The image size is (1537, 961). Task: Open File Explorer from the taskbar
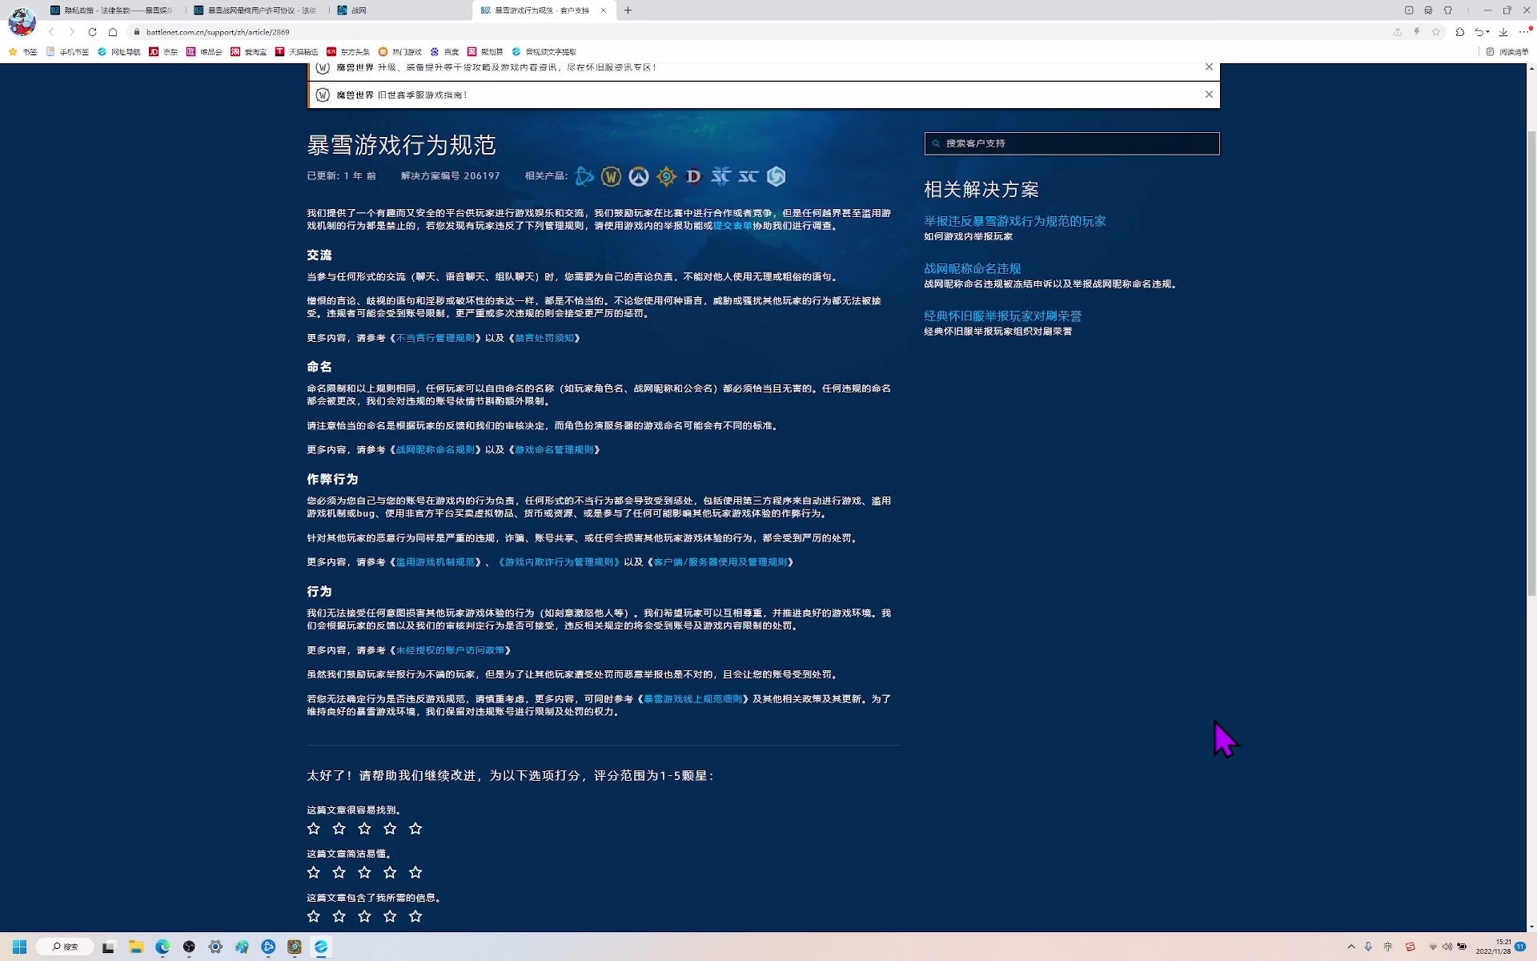click(x=136, y=947)
